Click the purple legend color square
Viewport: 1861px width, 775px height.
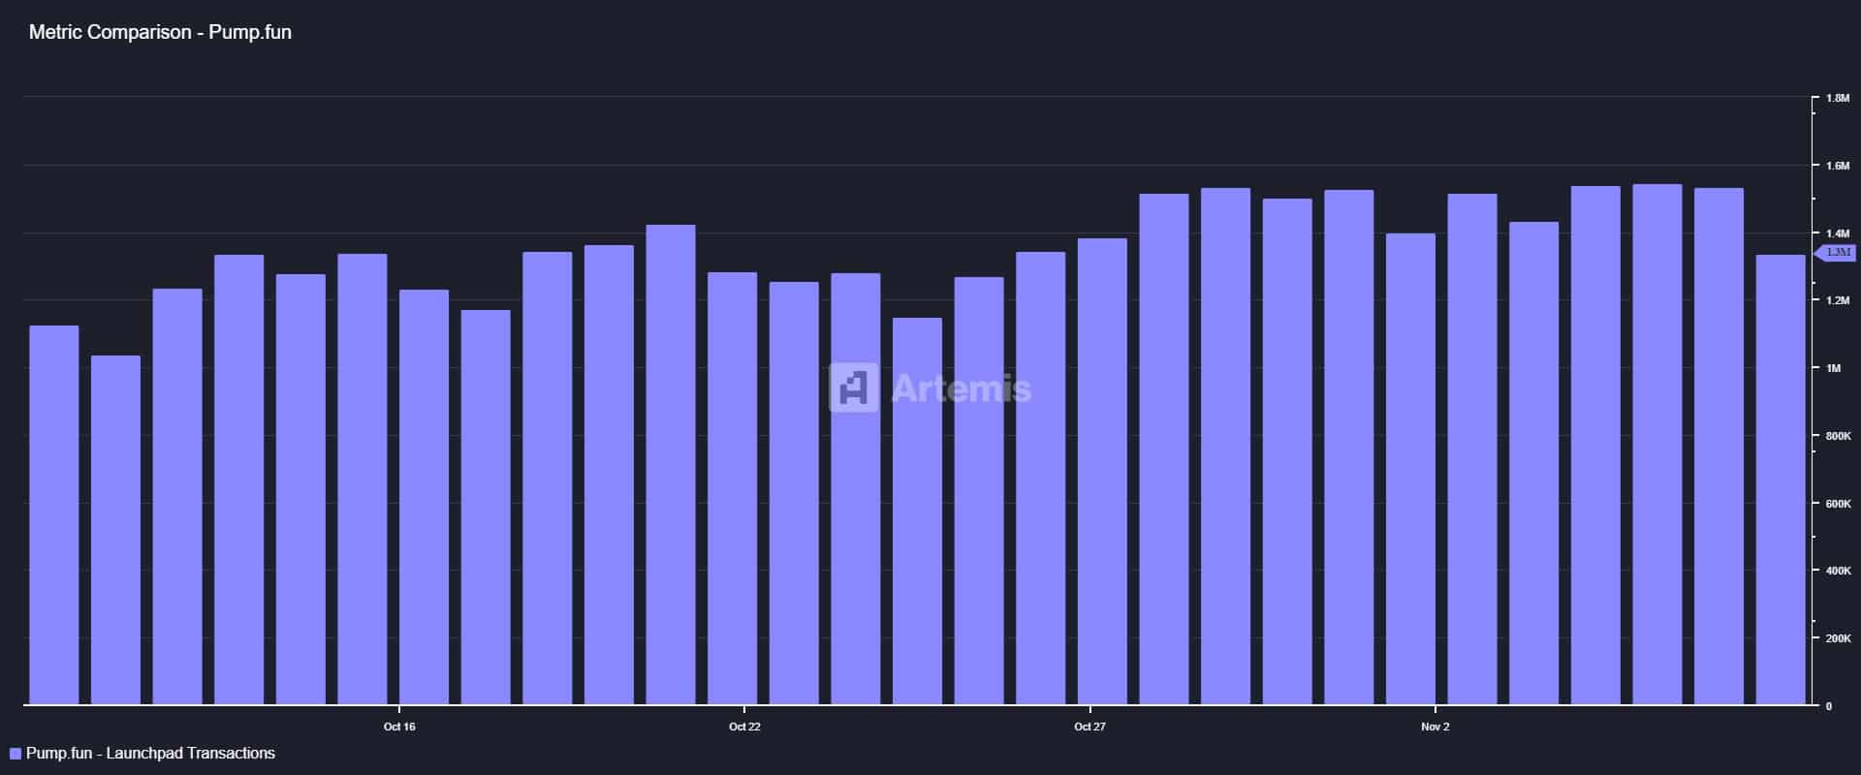coord(16,754)
